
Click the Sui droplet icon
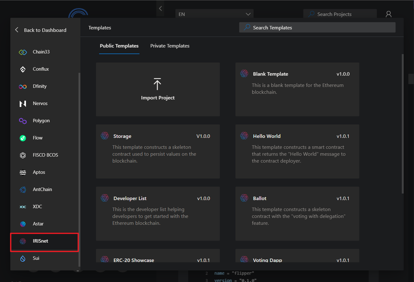pyautogui.click(x=23, y=259)
